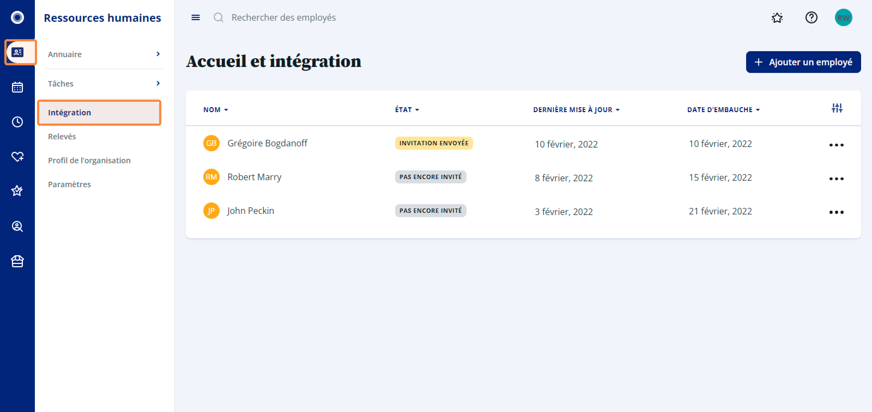Viewport: 872px width, 412px height.
Task: Click the INVITATION ENVOYÉE status badge
Action: pos(434,143)
